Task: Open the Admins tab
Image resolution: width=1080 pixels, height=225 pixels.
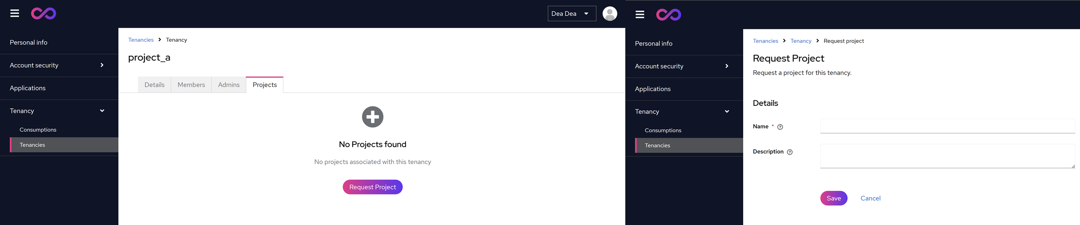Action: (x=229, y=85)
